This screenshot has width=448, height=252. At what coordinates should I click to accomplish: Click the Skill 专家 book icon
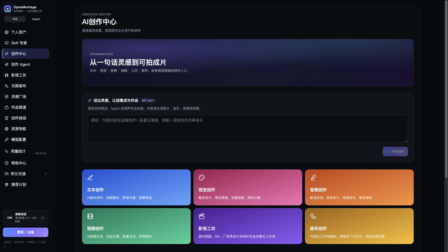coord(6,43)
